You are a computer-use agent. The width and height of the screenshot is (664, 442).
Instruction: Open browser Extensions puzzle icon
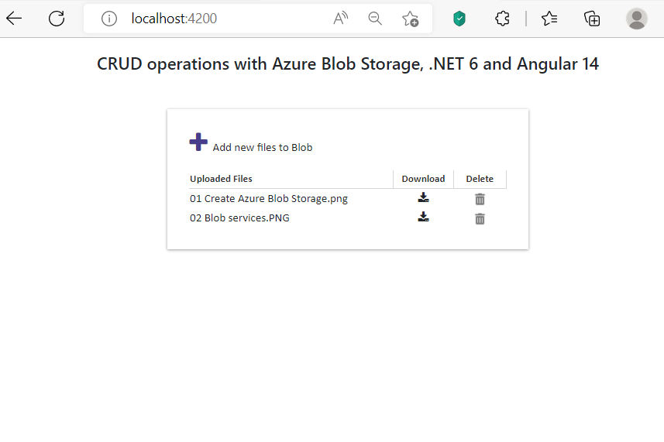[x=502, y=19]
